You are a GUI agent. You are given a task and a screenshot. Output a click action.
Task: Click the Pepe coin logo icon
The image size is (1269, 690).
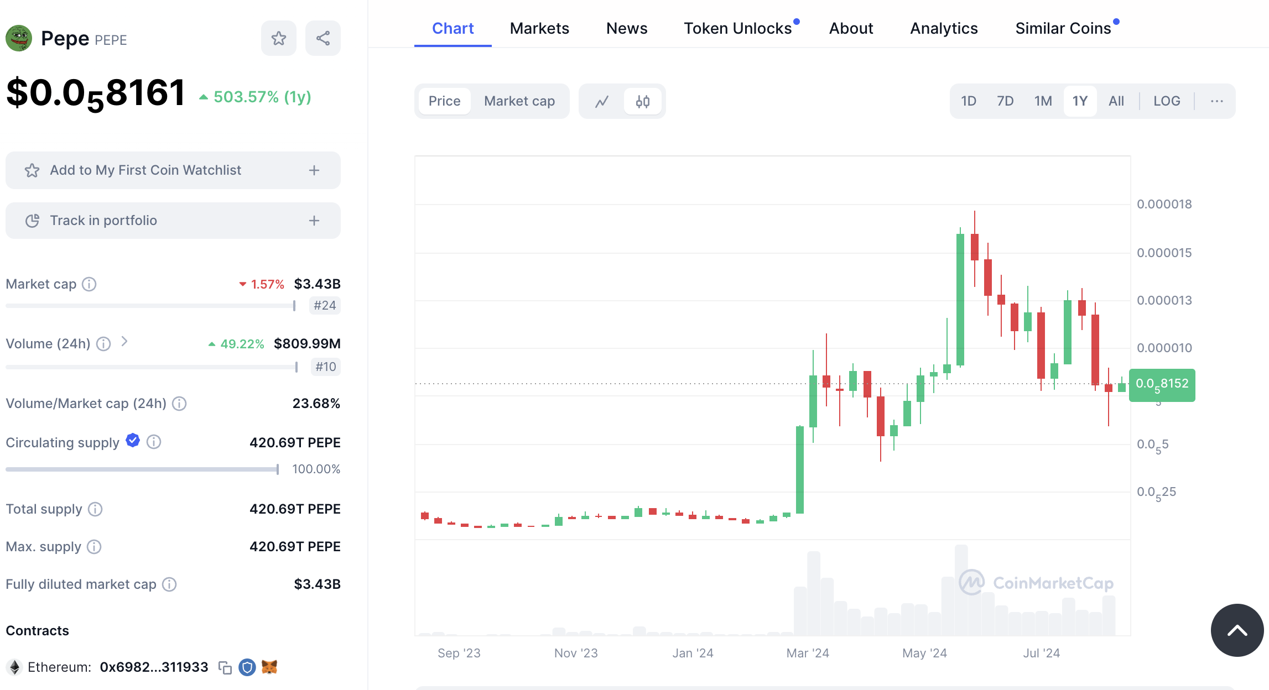pos(19,38)
